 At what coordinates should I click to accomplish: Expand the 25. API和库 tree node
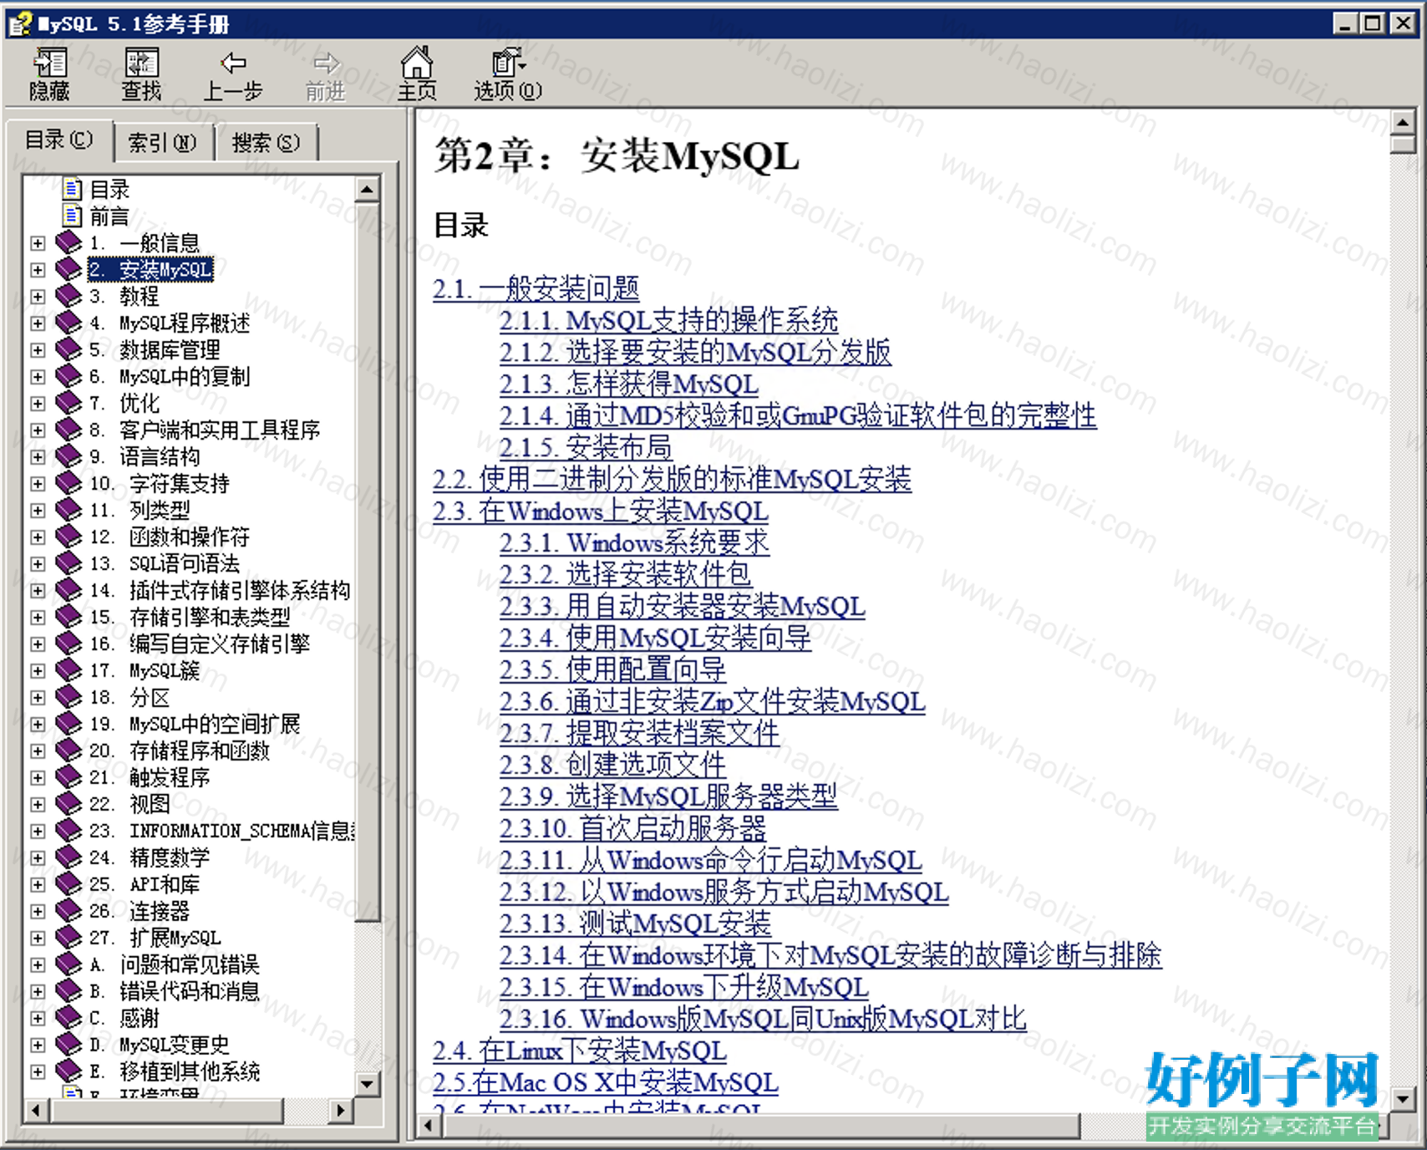tap(38, 885)
